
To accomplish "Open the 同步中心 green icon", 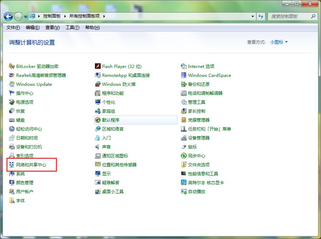I will click(184, 156).
